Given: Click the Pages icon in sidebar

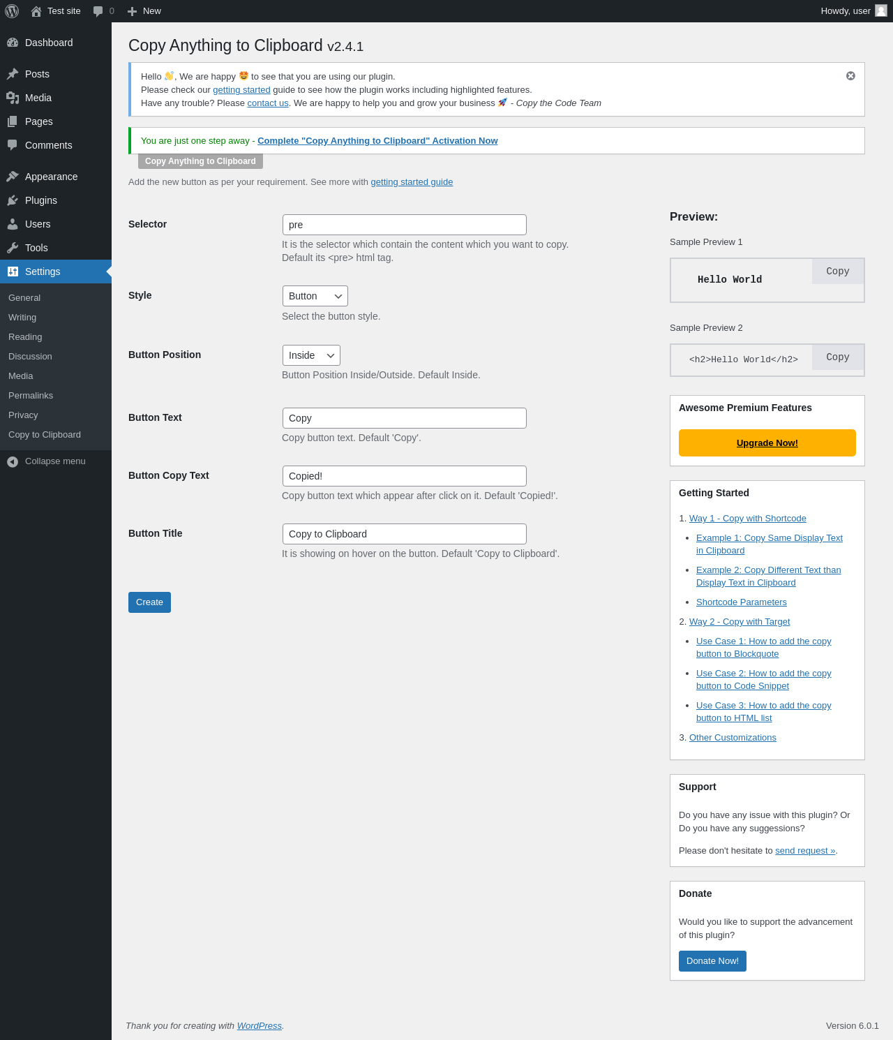Looking at the screenshot, I should pyautogui.click(x=13, y=121).
